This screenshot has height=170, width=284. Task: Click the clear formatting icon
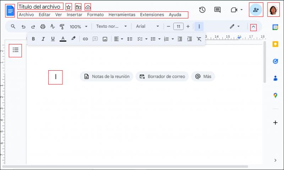199,39
